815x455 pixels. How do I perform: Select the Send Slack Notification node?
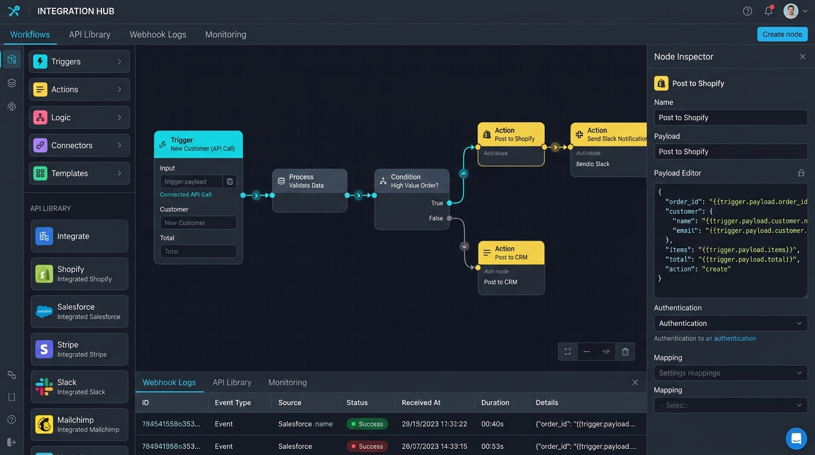point(609,149)
